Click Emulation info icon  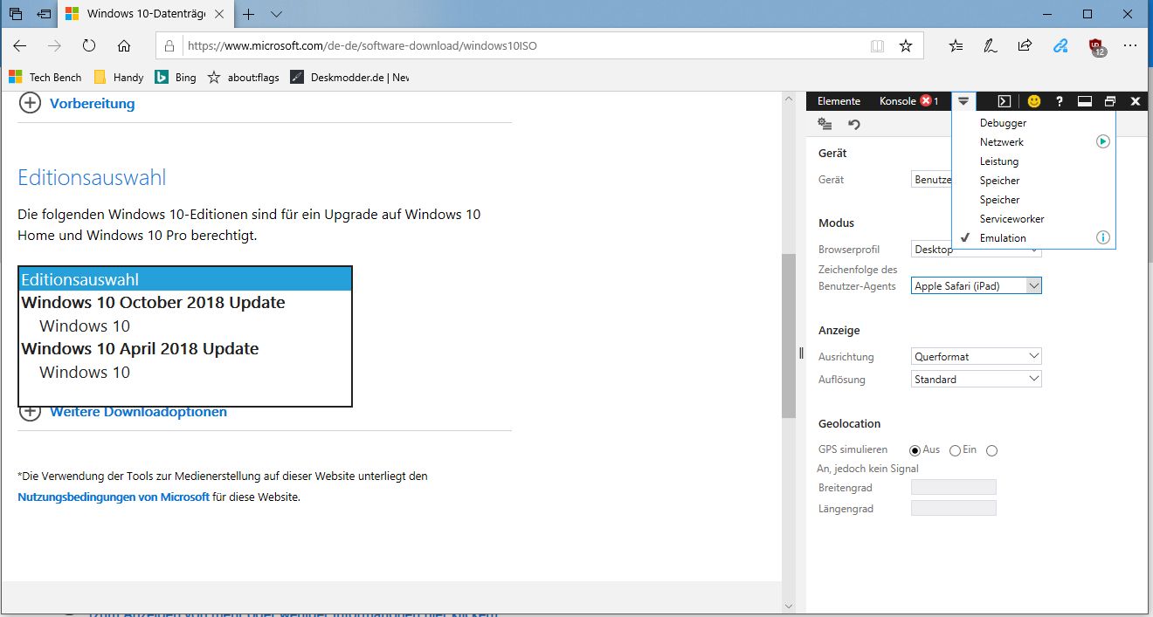(x=1103, y=237)
